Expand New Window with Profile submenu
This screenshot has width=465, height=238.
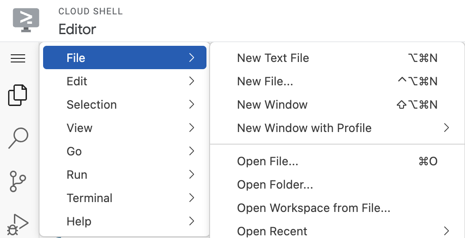[x=304, y=128]
